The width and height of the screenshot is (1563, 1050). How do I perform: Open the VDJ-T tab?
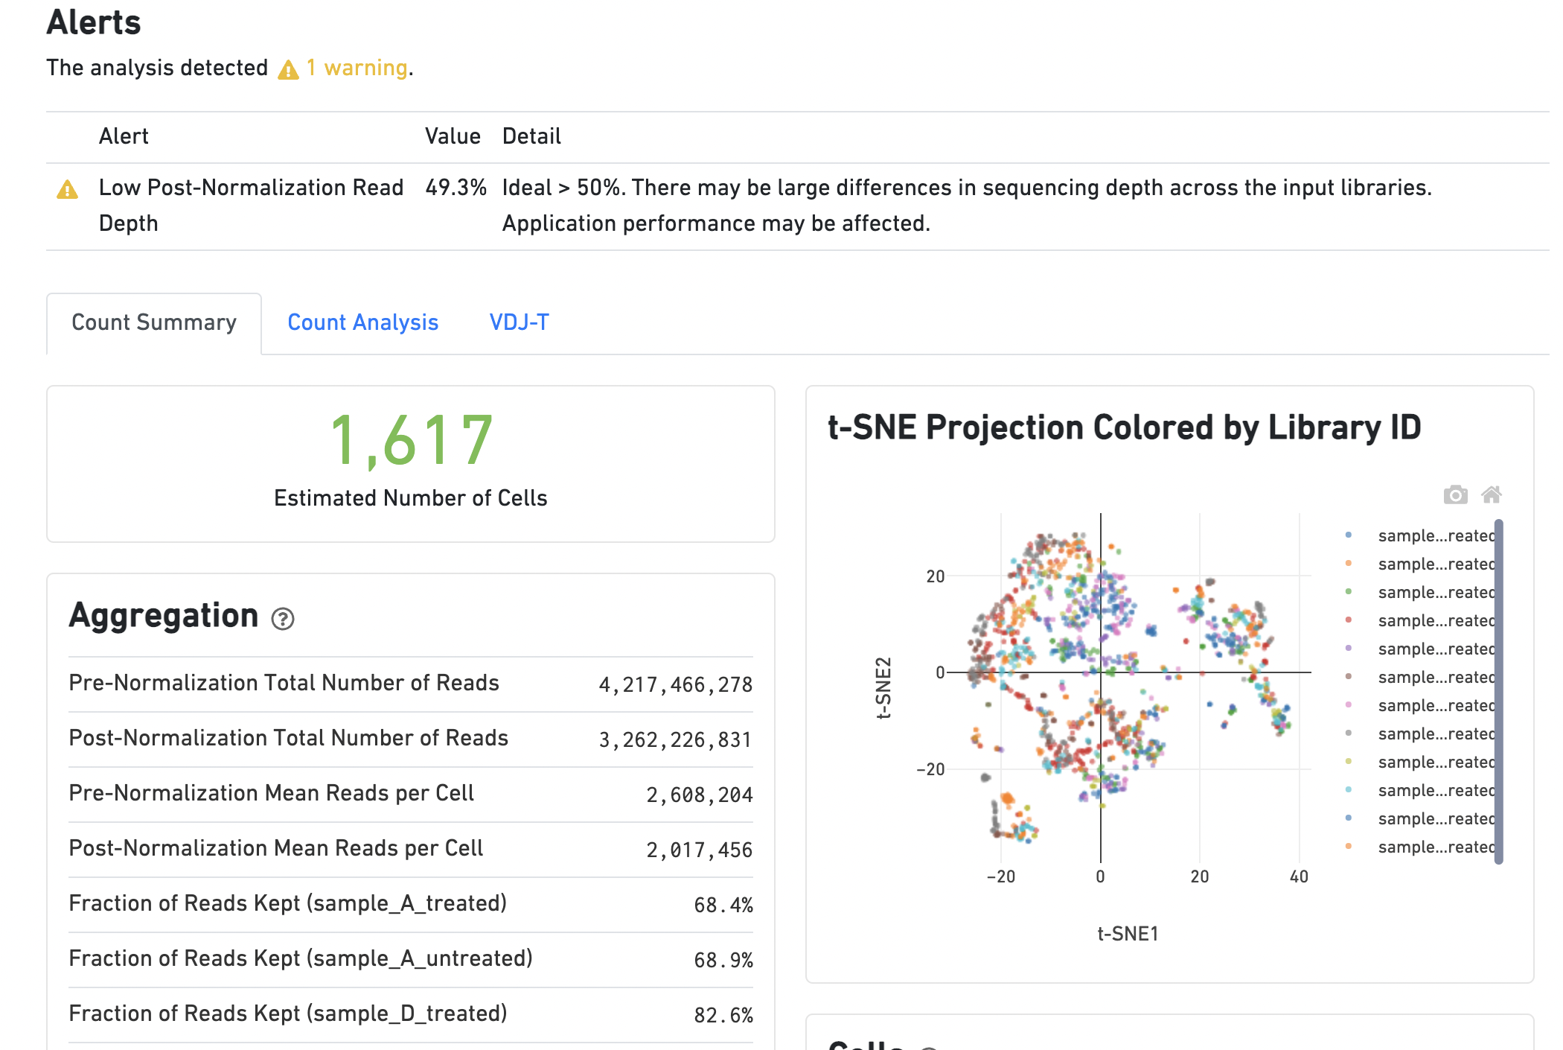[x=519, y=322]
